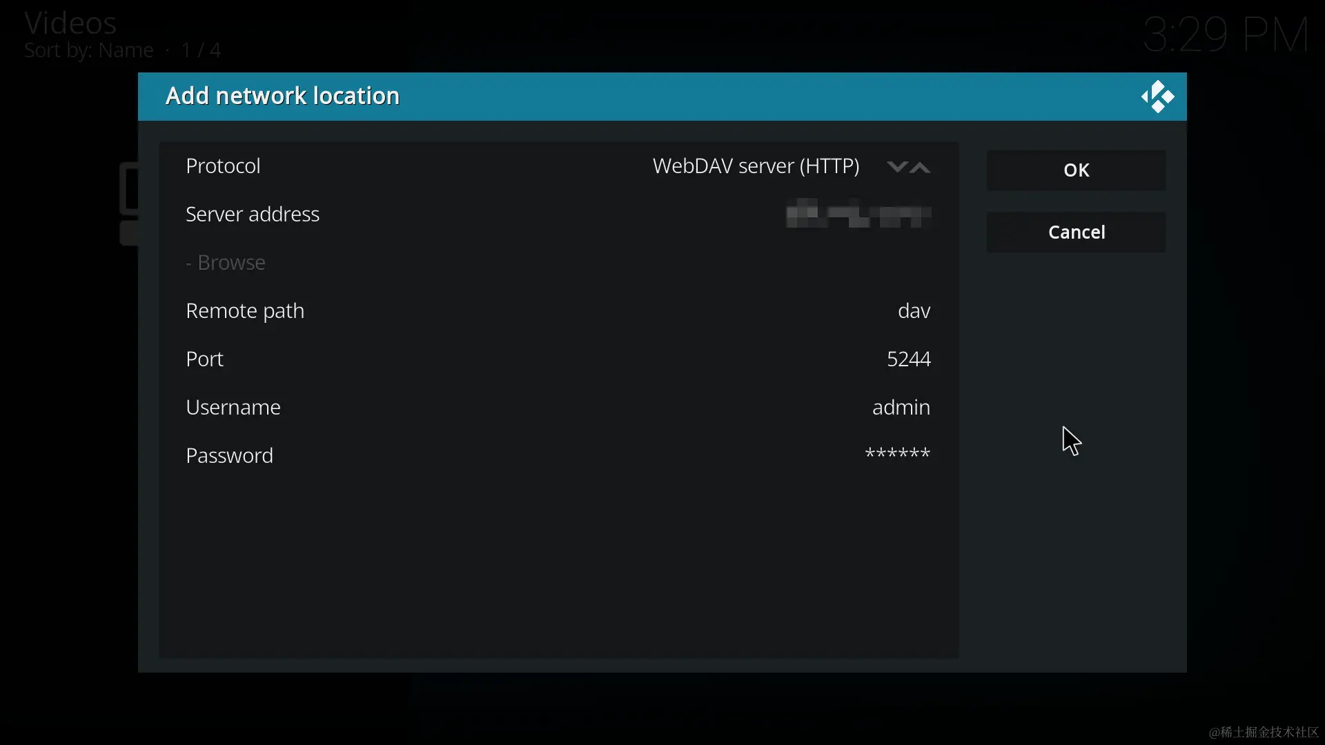This screenshot has width=1325, height=745.
Task: Click the 'admin' username value
Action: pyautogui.click(x=901, y=408)
